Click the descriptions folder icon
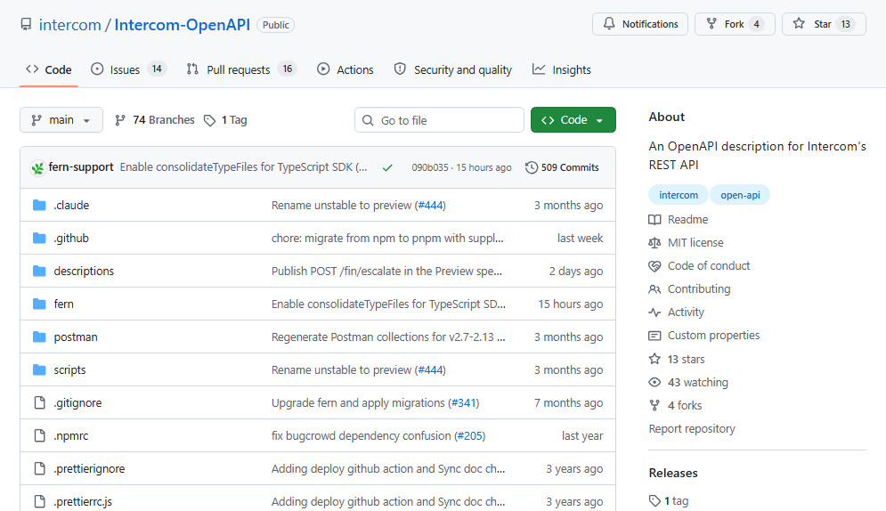Image resolution: width=886 pixels, height=511 pixels. click(x=39, y=271)
